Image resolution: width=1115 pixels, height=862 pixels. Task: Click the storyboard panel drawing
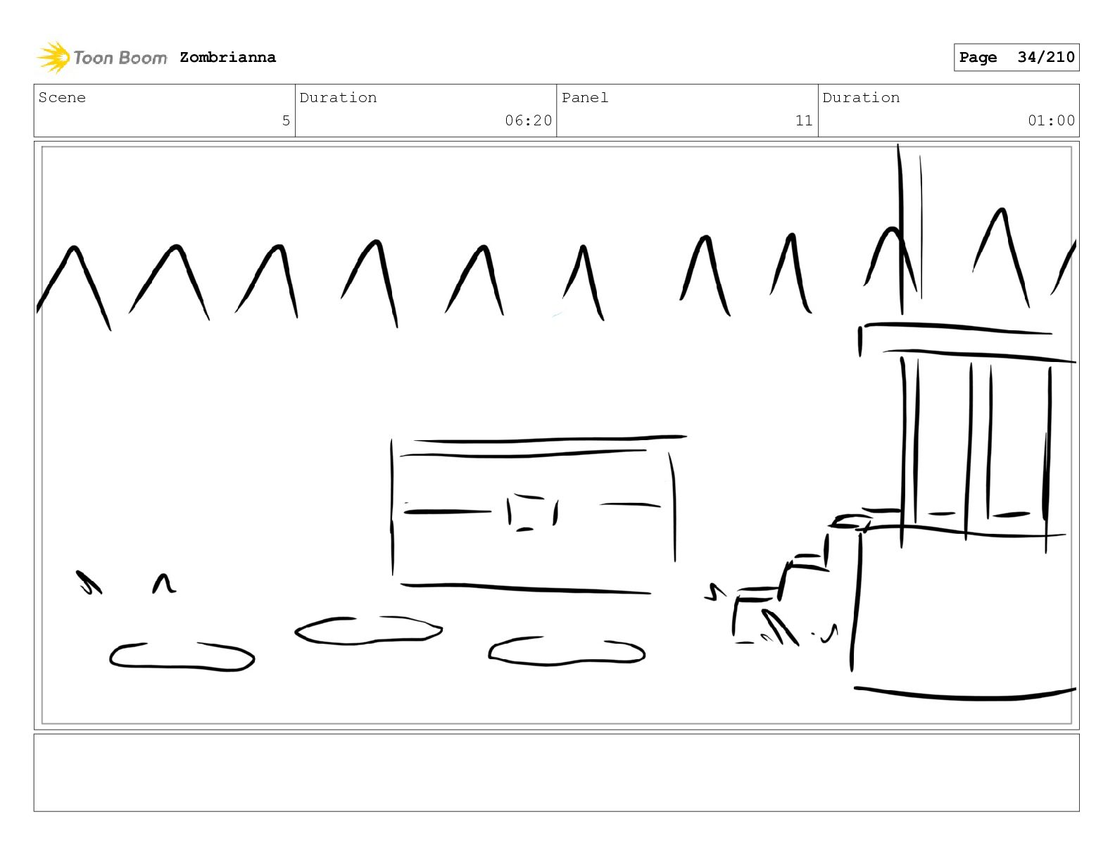pos(557,435)
